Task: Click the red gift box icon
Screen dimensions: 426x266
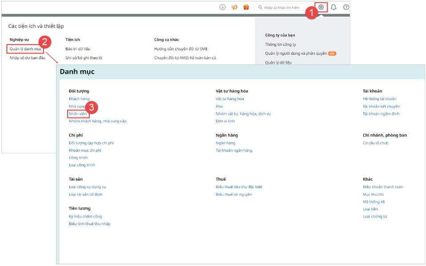Action: (x=246, y=7)
